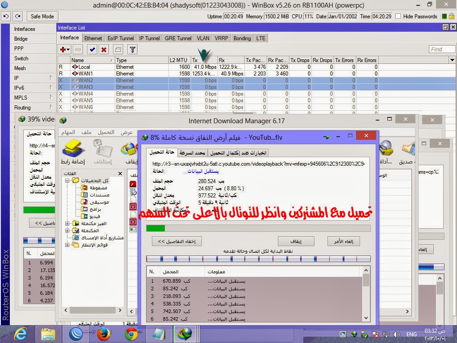
Task: Open Internet Download Manager from the taskbar
Action: pos(185,334)
